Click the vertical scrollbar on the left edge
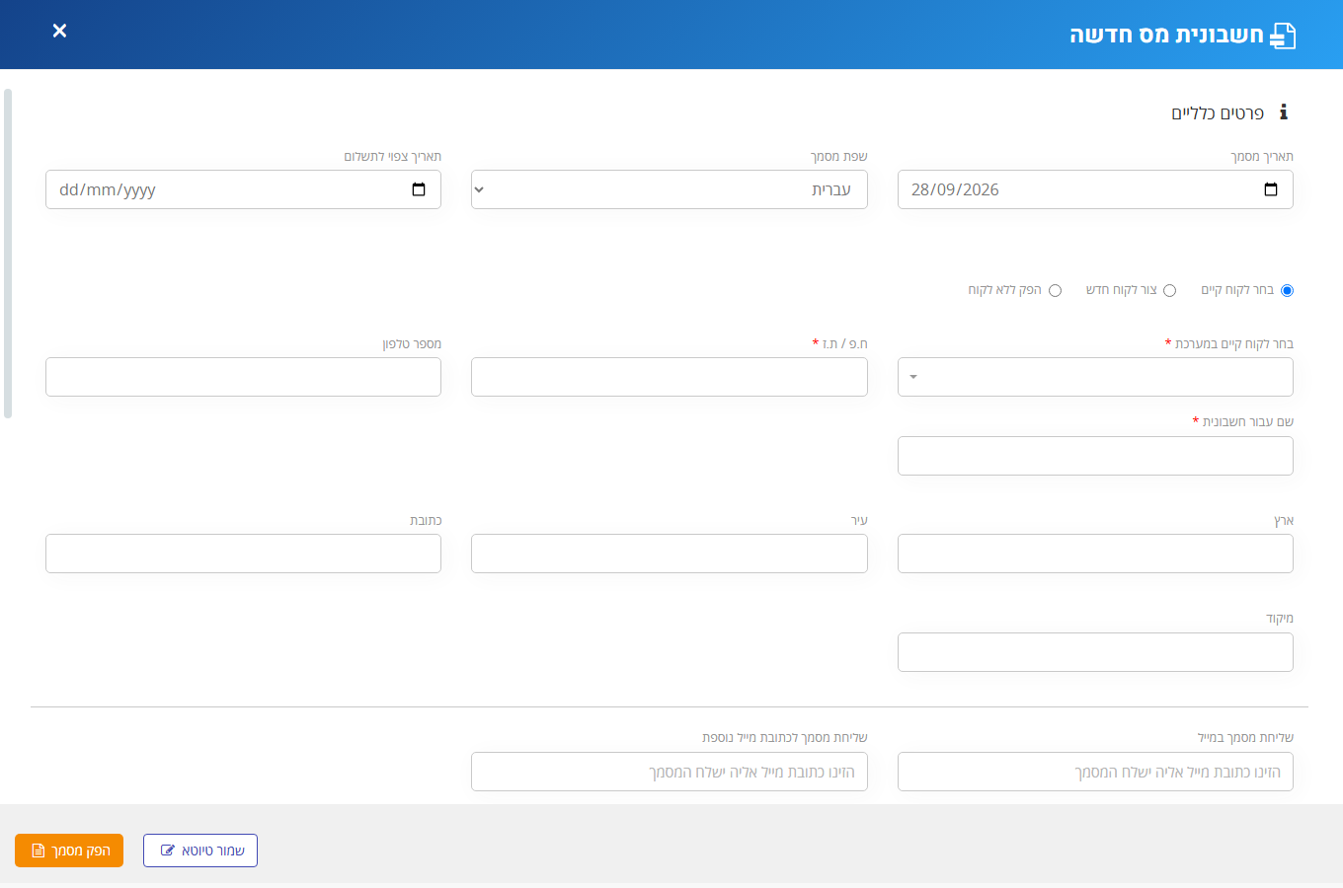The width and height of the screenshot is (1343, 888). [x=8, y=254]
